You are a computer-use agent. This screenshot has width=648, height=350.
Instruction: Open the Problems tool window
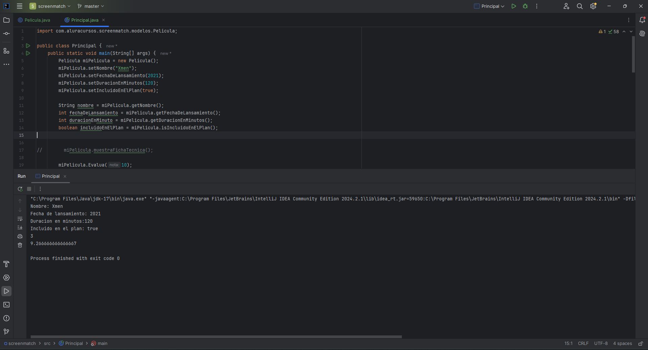point(6,318)
